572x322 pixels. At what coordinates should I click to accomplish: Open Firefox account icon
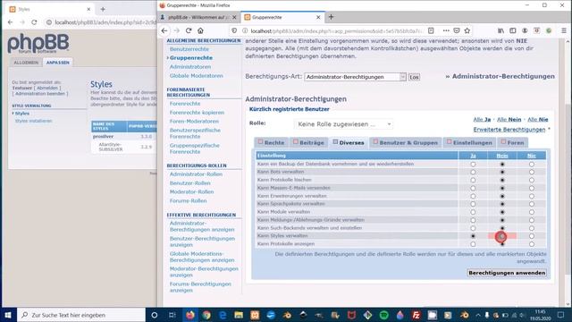pyautogui.click(x=525, y=30)
